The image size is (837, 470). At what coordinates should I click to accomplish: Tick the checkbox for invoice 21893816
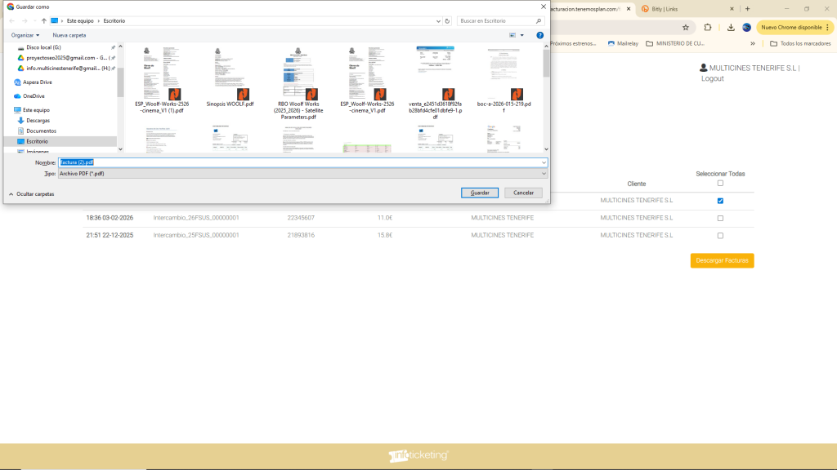[720, 236]
